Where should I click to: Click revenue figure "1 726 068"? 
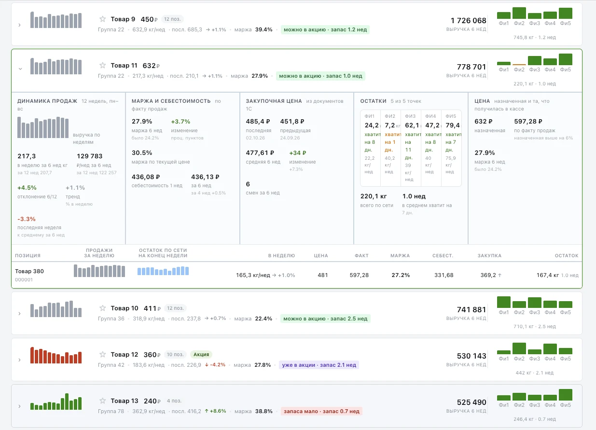(x=468, y=20)
